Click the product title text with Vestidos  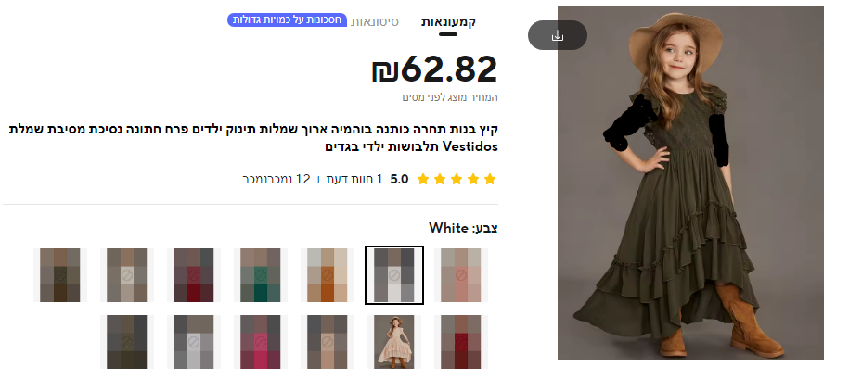[x=253, y=138]
